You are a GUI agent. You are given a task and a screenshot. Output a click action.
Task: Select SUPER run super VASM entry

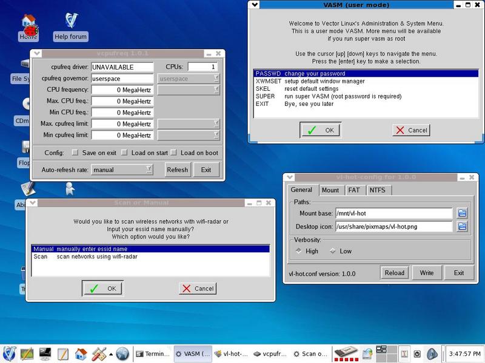(328, 96)
